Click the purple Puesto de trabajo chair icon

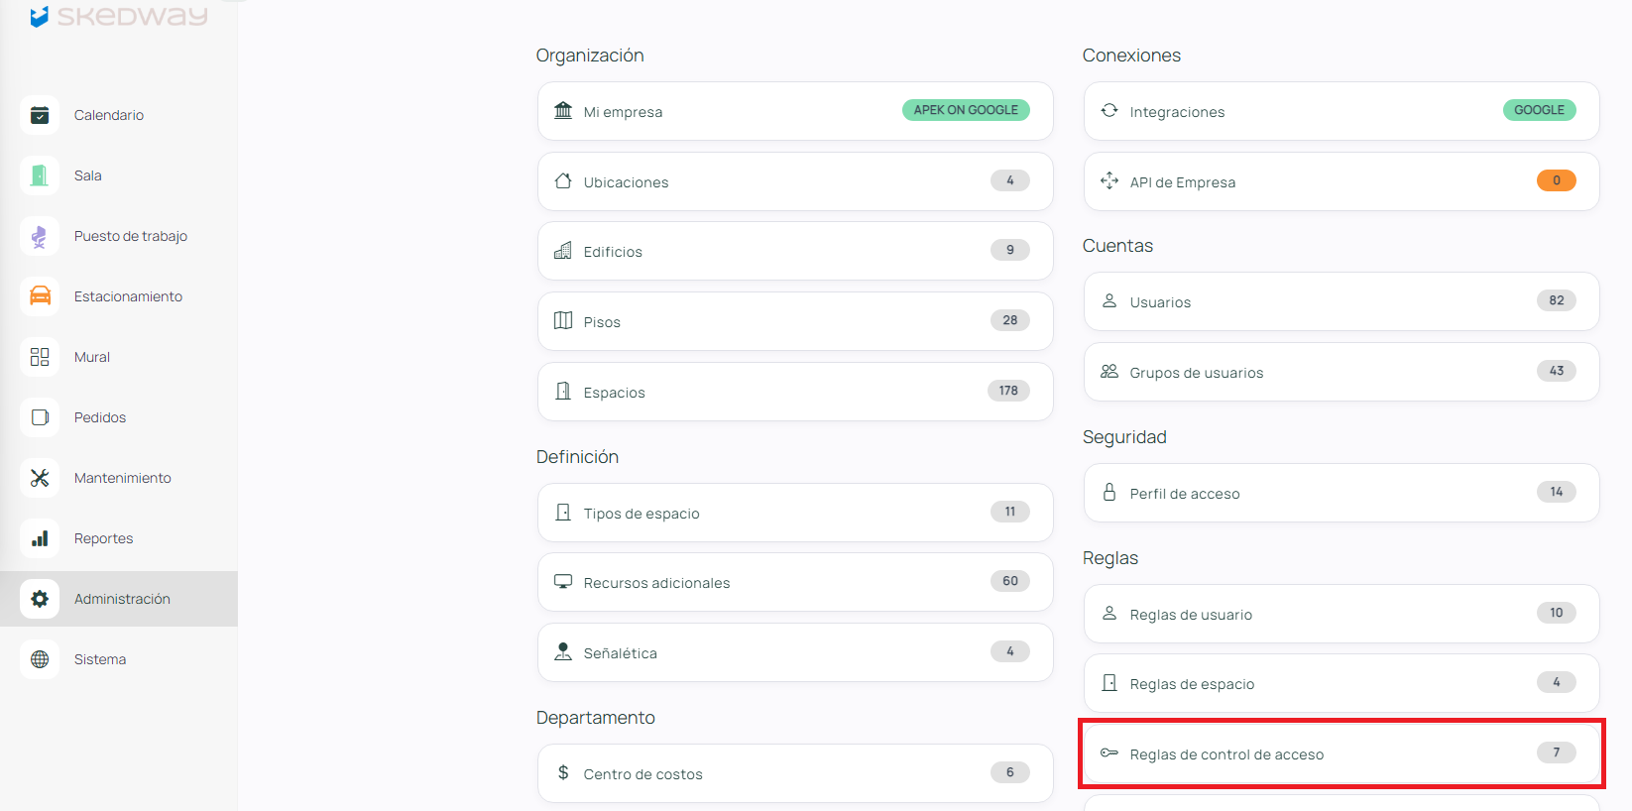pos(40,237)
